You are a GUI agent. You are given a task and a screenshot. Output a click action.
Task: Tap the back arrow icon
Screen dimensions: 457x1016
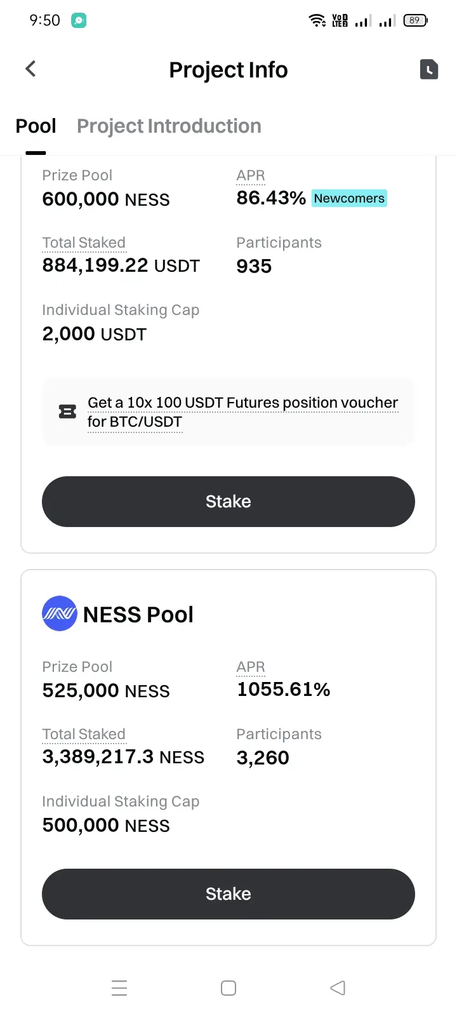(30, 69)
